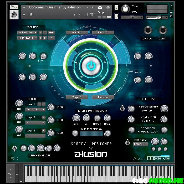
Task: Toggle the AUX button
Action: 171,12
